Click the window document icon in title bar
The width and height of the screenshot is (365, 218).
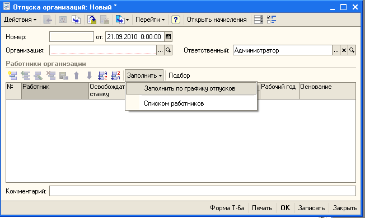[7, 7]
